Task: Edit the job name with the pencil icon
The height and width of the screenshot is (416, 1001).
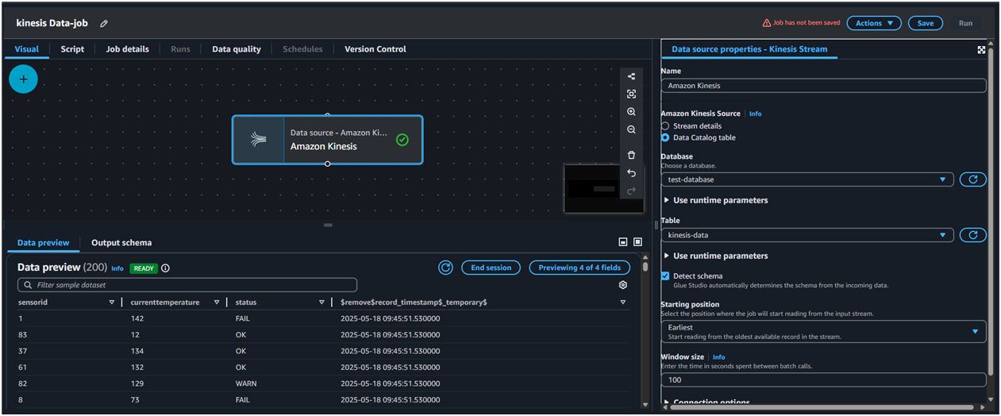Action: click(104, 24)
